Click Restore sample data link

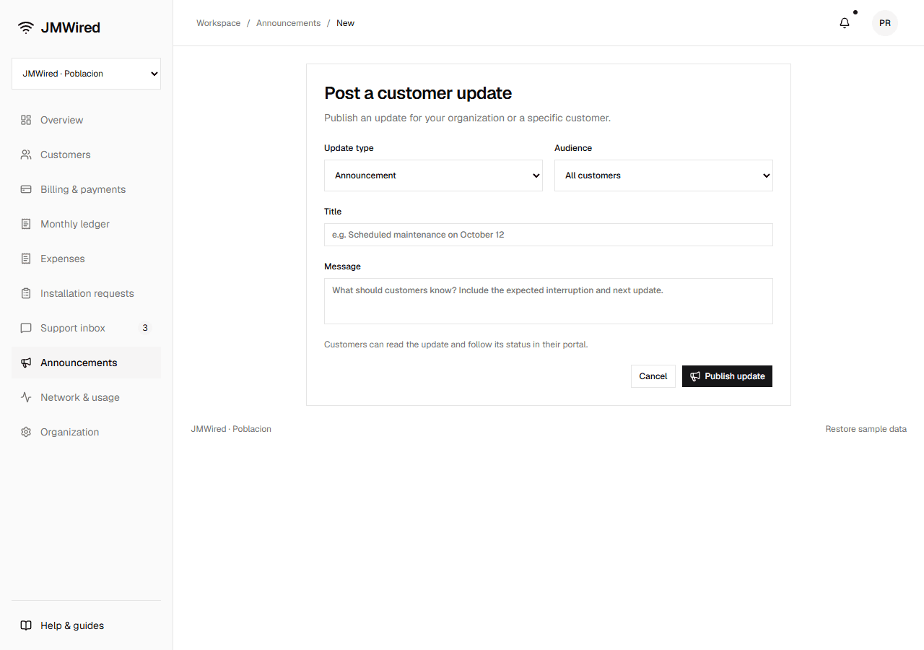tap(866, 429)
